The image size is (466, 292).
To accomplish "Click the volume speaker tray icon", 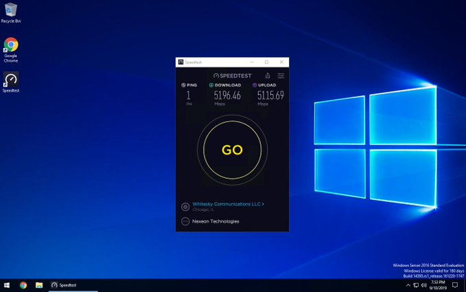I will (x=424, y=285).
